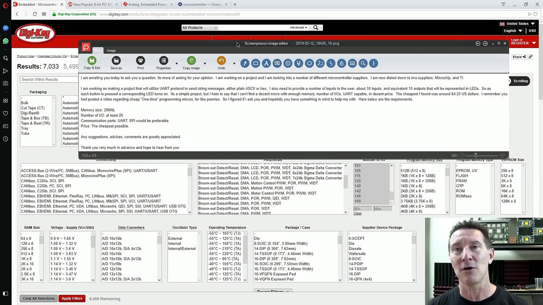Copy page link via chain icon

(x=530, y=57)
